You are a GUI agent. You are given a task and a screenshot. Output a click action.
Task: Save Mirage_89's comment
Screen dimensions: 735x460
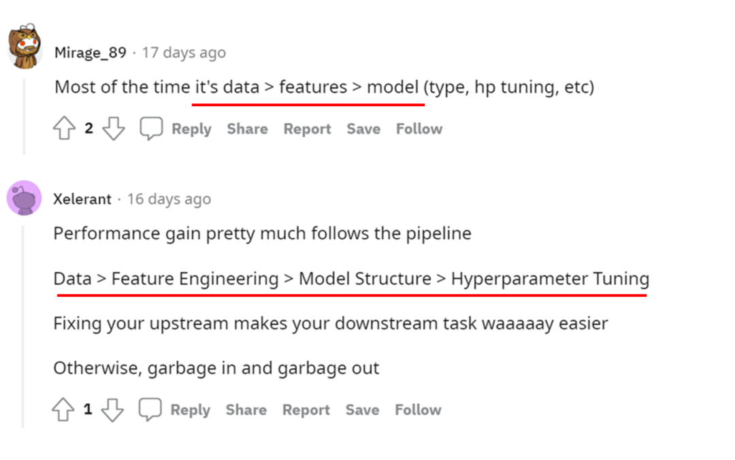coord(363,129)
